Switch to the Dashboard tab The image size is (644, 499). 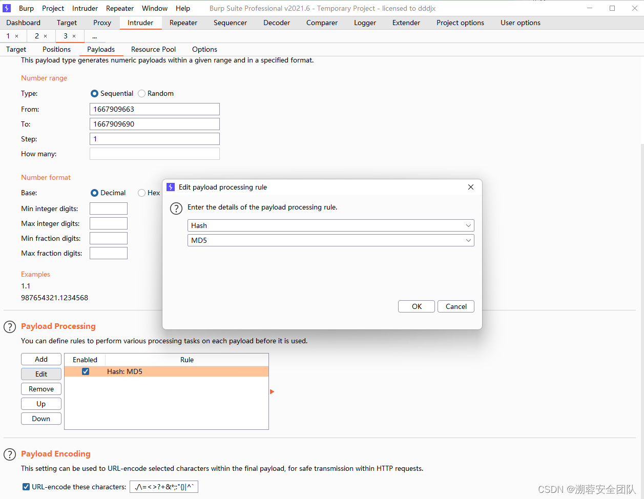pyautogui.click(x=24, y=23)
